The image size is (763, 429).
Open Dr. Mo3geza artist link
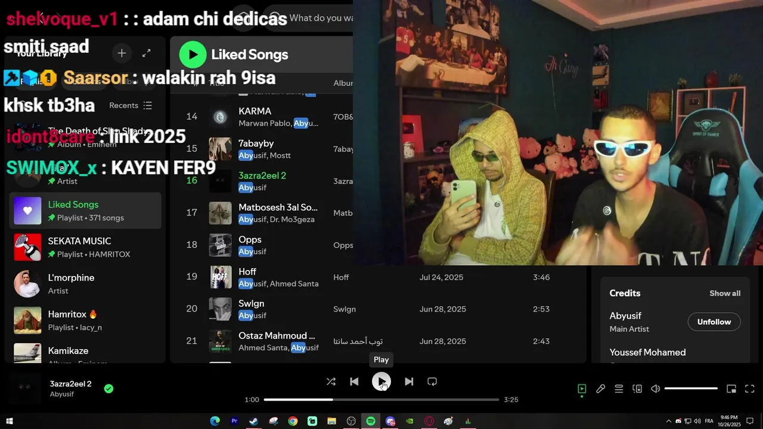point(291,219)
